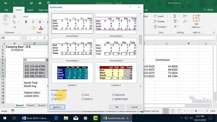This screenshot has width=217, height=122.
Task: Confirm AutoFormat with OK
Action: pos(117,107)
